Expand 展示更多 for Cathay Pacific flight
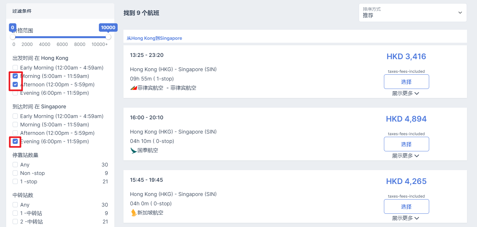Image resolution: width=477 pixels, height=227 pixels. click(x=406, y=156)
